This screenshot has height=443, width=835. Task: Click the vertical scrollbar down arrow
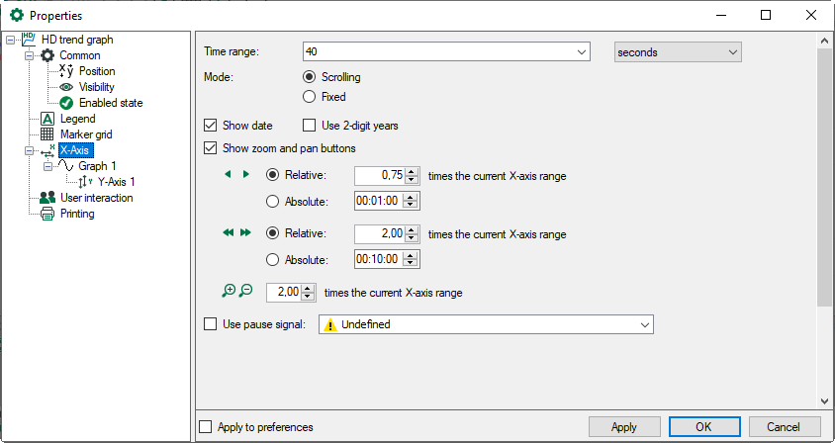click(825, 401)
